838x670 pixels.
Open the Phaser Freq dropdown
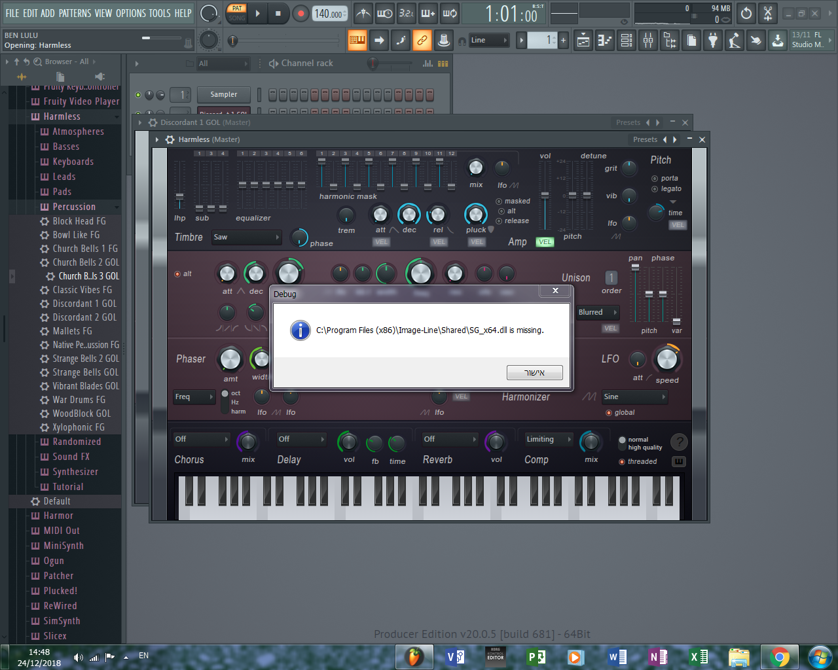tap(194, 397)
